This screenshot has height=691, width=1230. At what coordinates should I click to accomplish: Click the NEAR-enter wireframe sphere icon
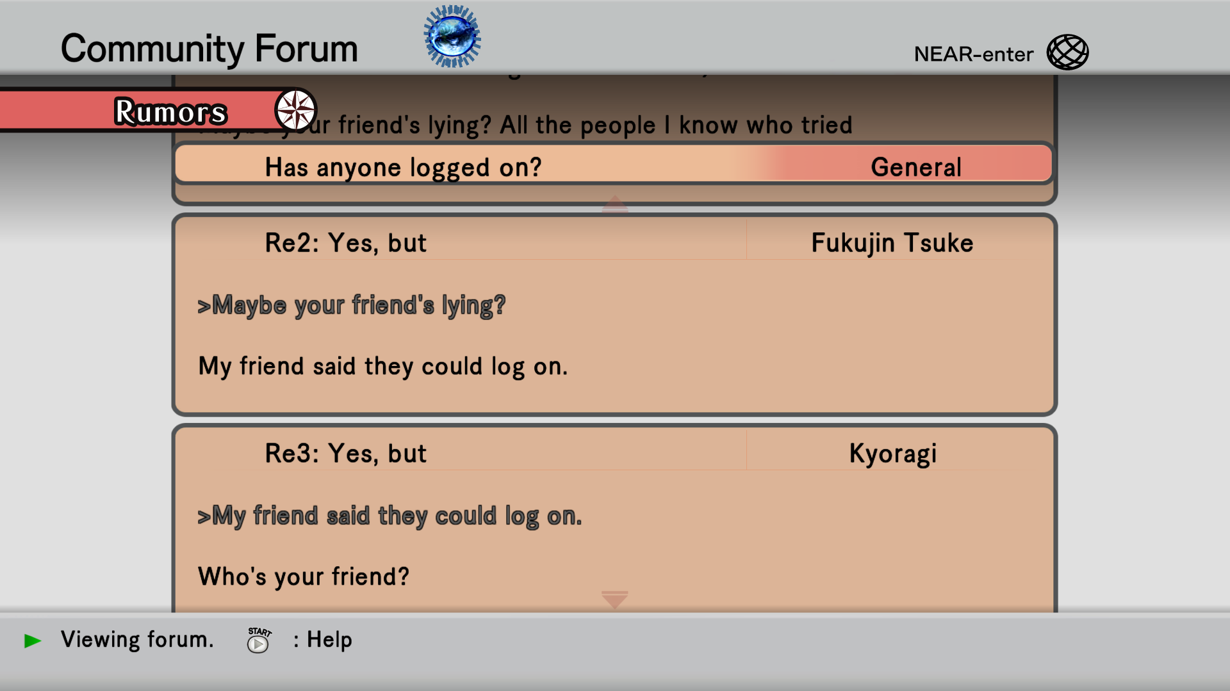click(x=1067, y=52)
